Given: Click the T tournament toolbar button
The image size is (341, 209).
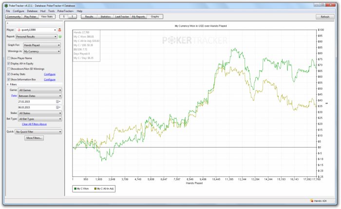Looking at the screenshot, I should pos(73,17).
